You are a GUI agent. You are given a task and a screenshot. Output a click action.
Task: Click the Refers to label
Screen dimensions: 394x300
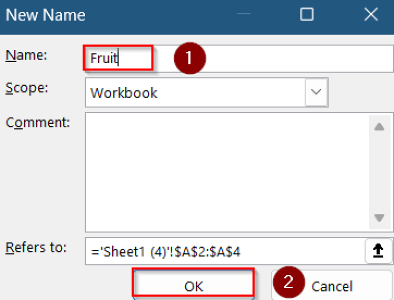tap(36, 247)
